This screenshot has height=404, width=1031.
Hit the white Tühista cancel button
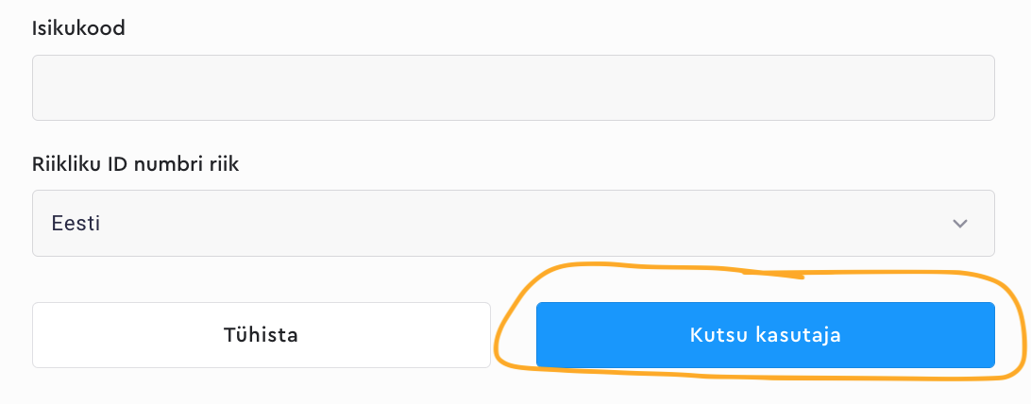[262, 335]
